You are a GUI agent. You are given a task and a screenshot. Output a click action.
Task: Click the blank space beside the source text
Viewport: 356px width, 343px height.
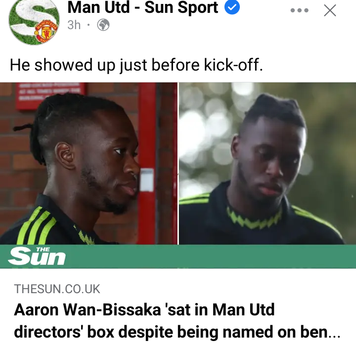coord(227,289)
